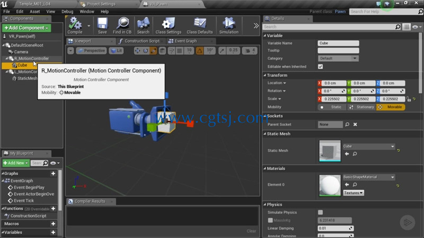Viewport: 424px width, 238px height.
Task: Click the BasicShapeMaterial sphere thumbnail
Action: [330, 186]
